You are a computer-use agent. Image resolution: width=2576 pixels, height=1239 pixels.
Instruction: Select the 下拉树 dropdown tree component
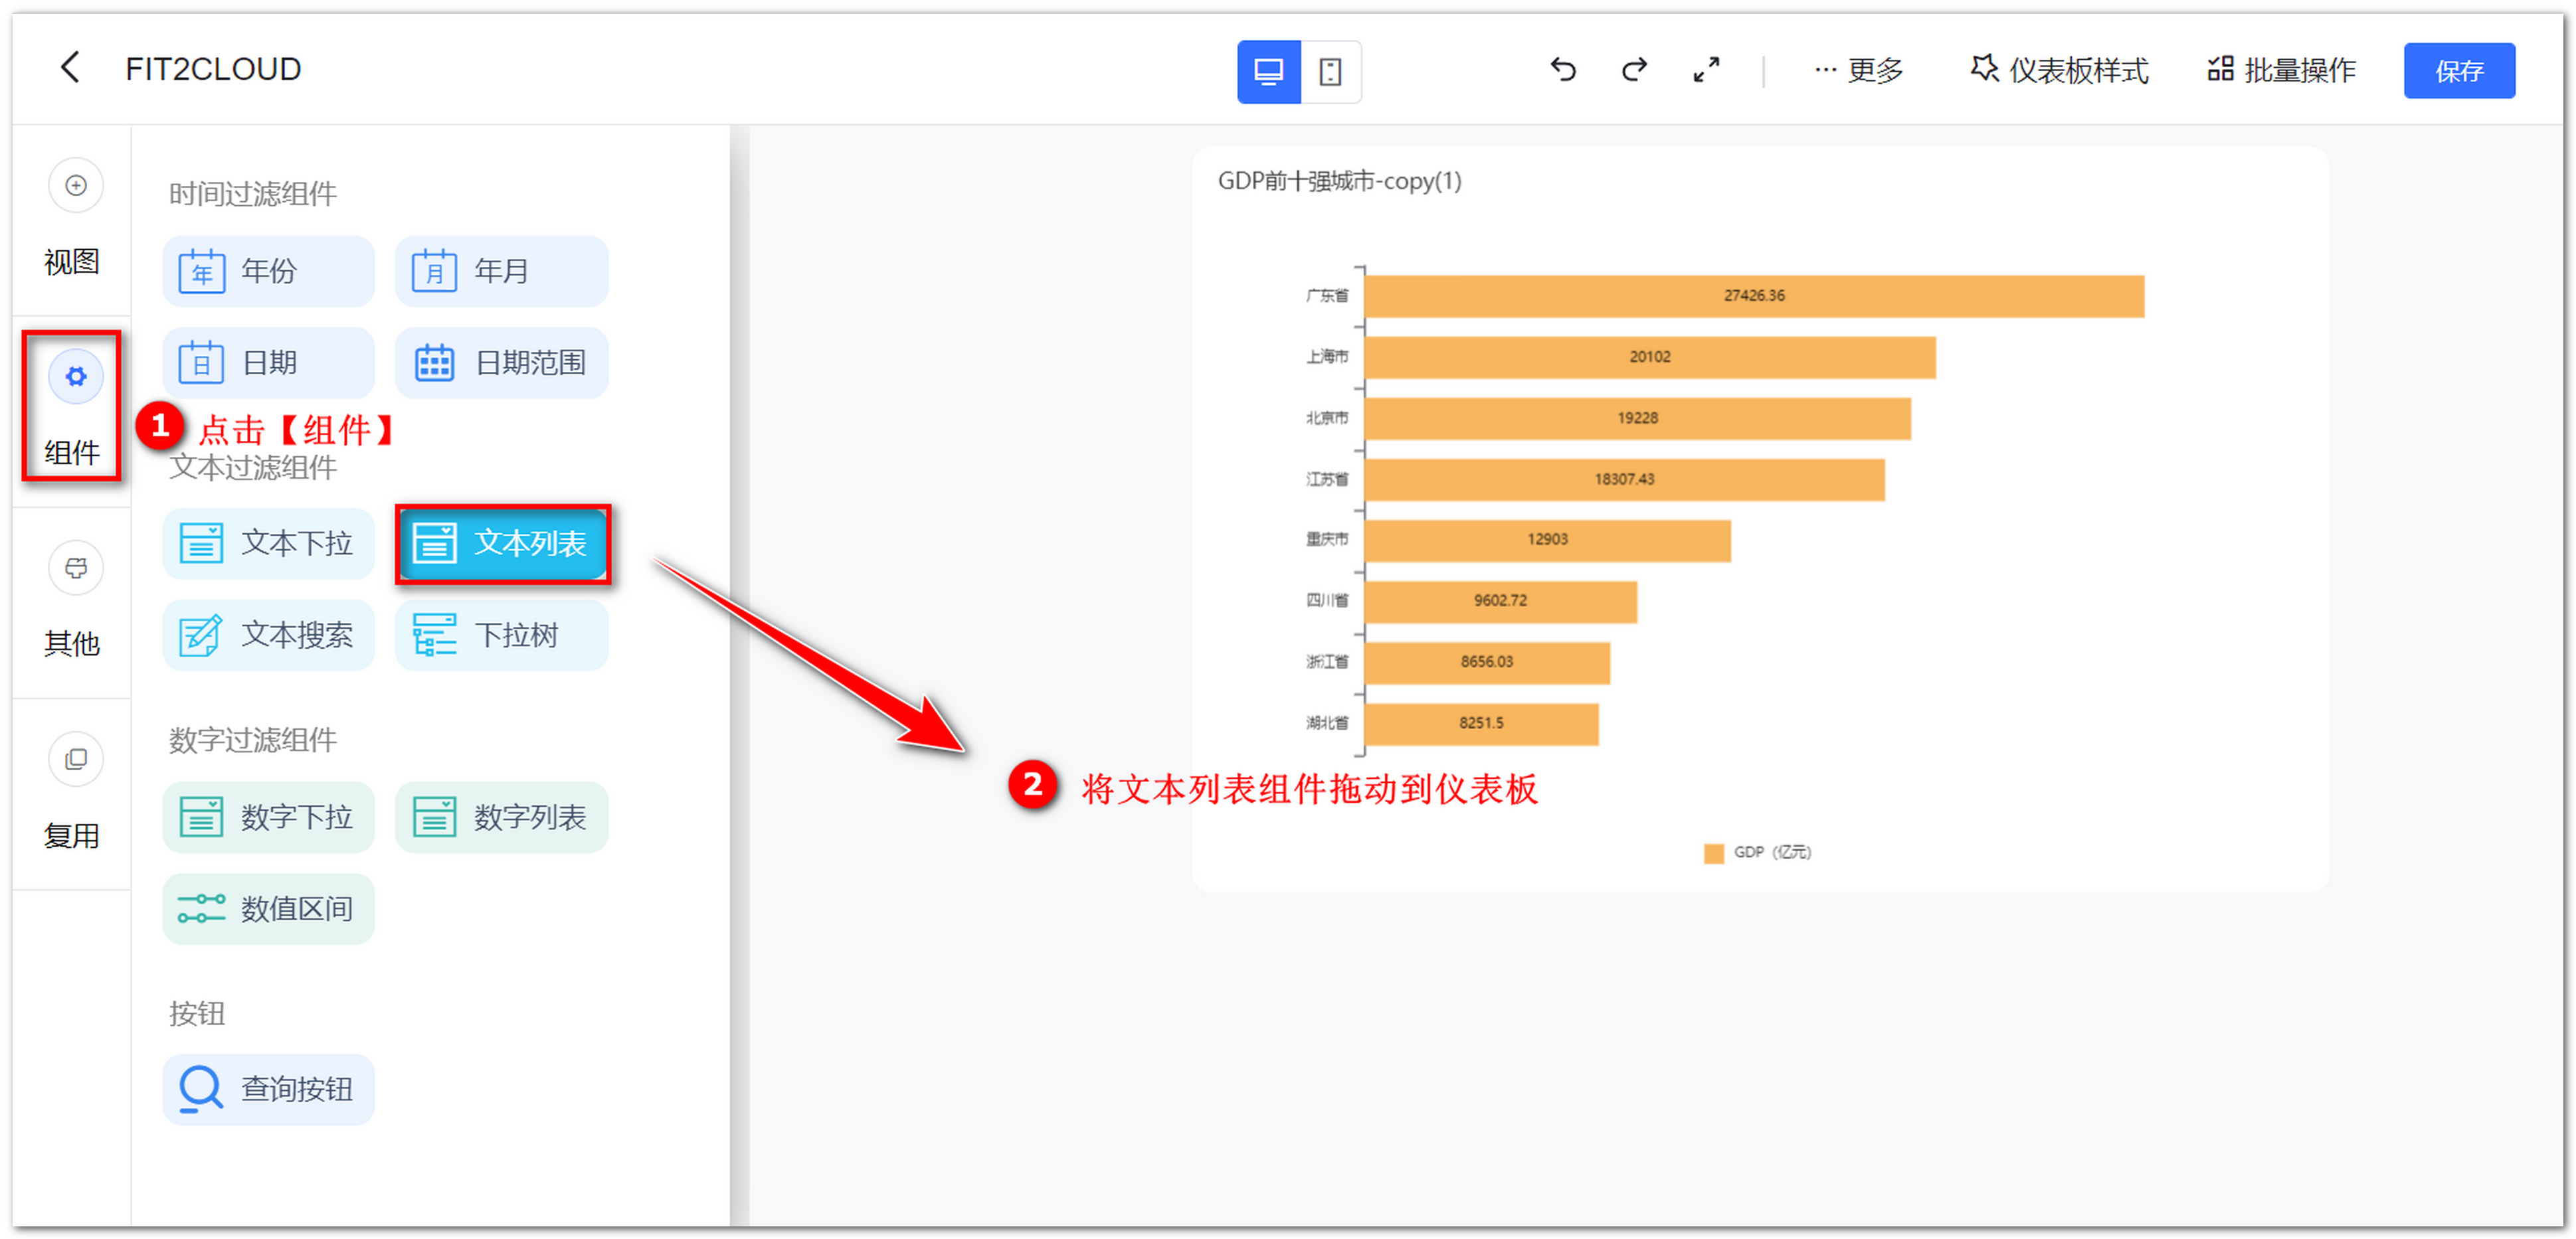point(501,635)
